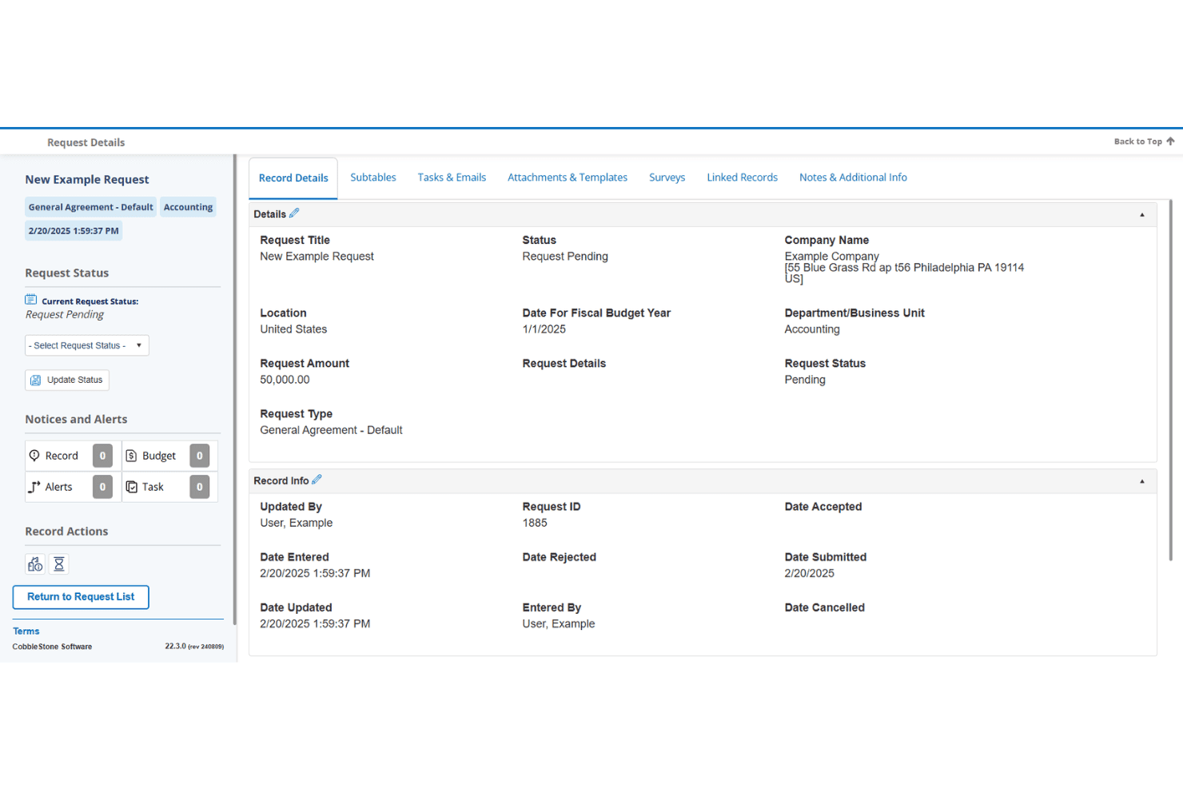
Task: Open the Select Request Status dropdown
Action: pyautogui.click(x=87, y=345)
